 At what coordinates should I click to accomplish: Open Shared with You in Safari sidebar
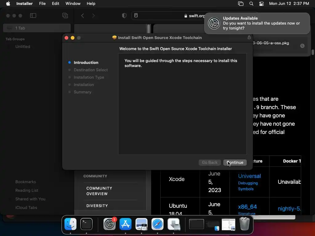pos(30,199)
